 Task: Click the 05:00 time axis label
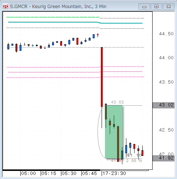(x=28, y=173)
